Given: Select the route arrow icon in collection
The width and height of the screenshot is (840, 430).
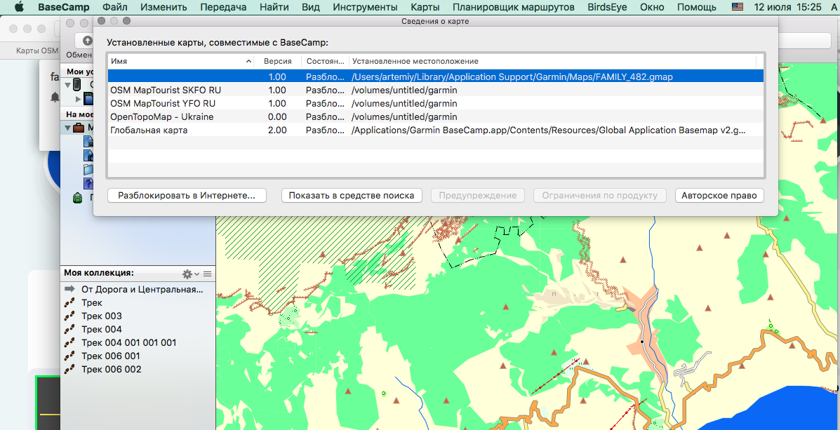Looking at the screenshot, I should click(x=70, y=289).
